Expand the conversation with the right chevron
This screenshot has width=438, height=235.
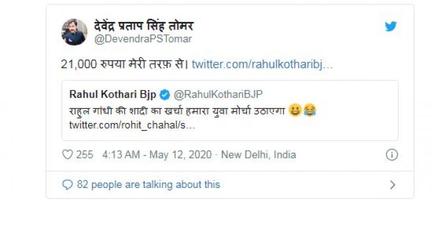coord(392,185)
